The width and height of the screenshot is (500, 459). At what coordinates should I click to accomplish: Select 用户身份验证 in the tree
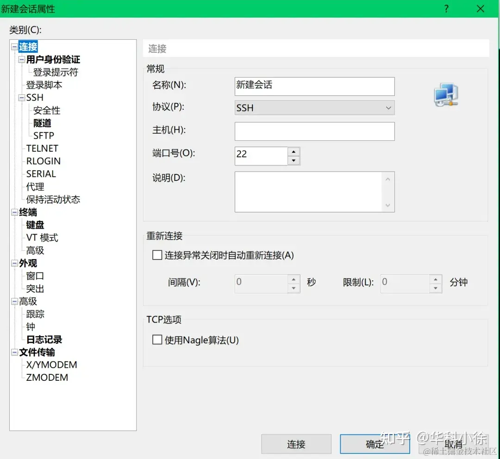pyautogui.click(x=53, y=59)
